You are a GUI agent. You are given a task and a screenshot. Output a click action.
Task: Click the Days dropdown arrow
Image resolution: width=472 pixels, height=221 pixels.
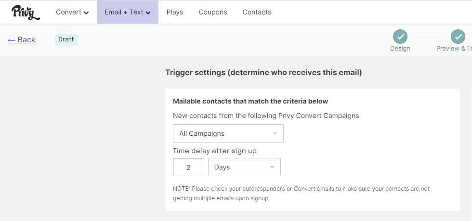[272, 167]
